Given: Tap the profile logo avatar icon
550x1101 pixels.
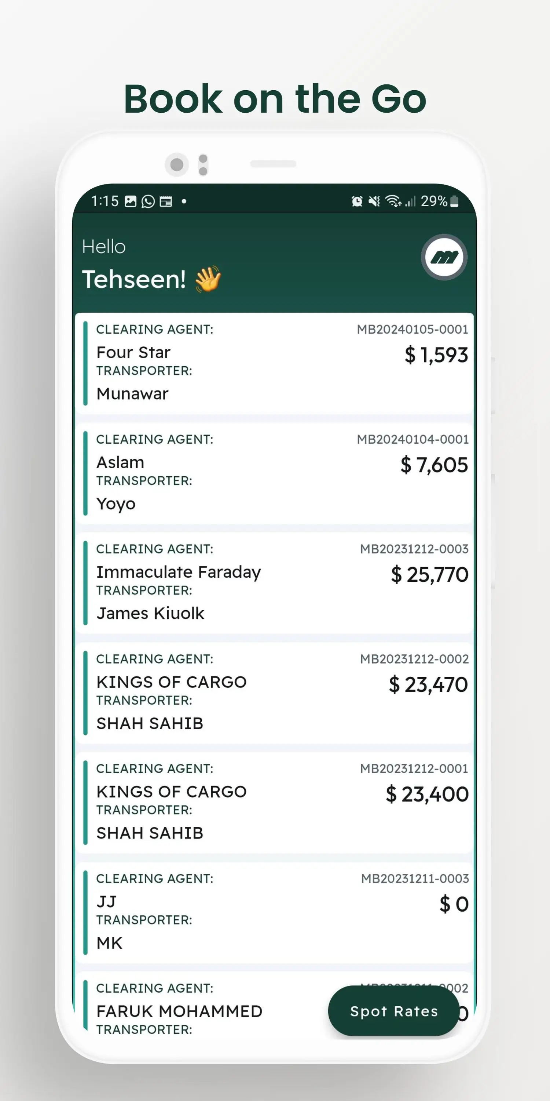Looking at the screenshot, I should [444, 257].
